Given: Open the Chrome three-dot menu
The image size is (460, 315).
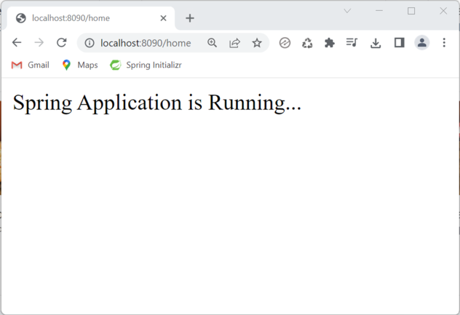Looking at the screenshot, I should pos(444,43).
